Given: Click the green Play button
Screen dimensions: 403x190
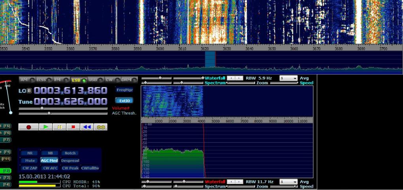Looking at the screenshot, I should (x=46, y=127).
